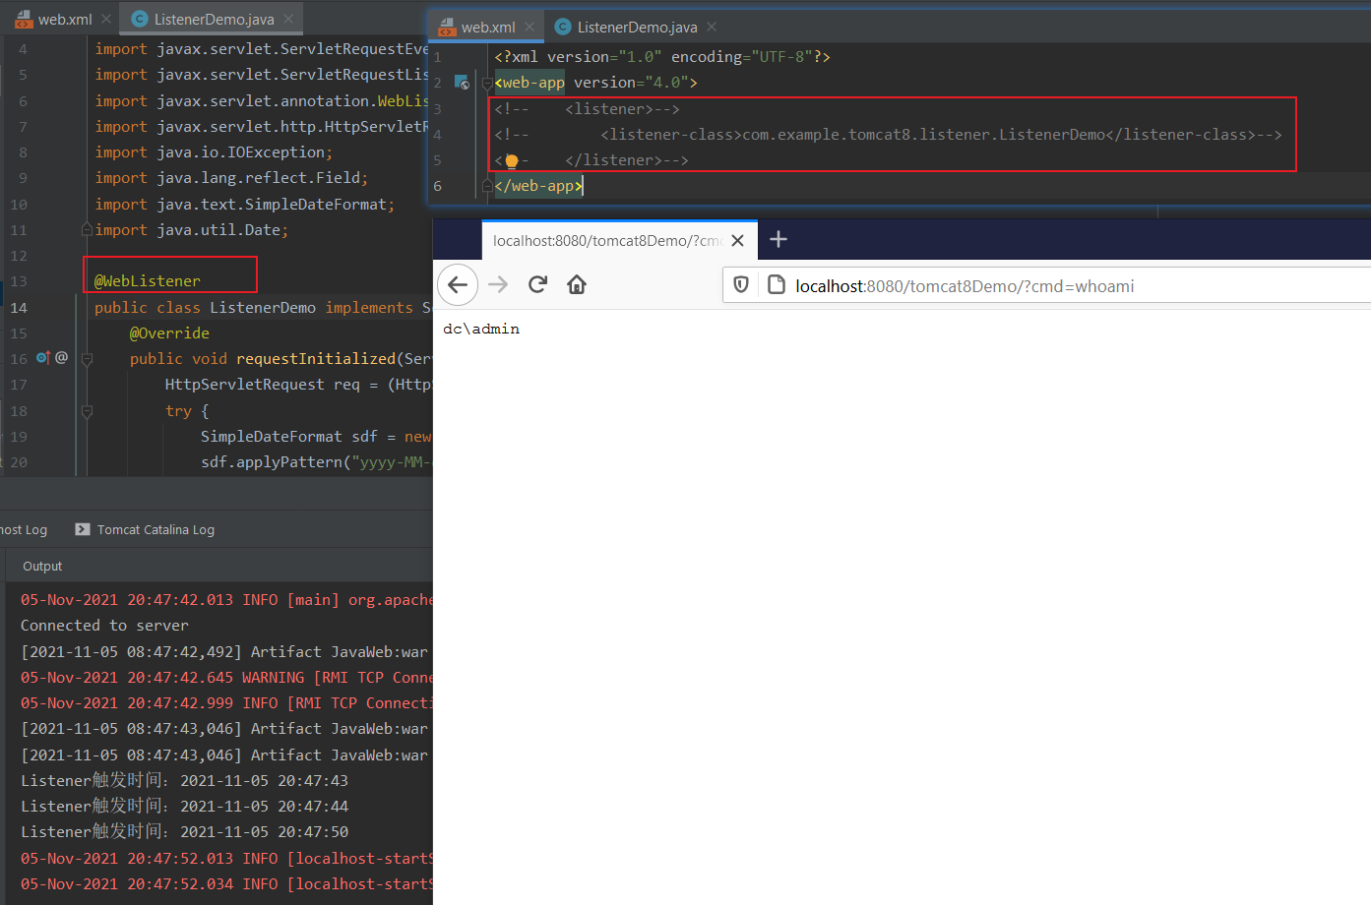This screenshot has width=1371, height=905.
Task: Focus the browser URL address bar
Action: point(1047,285)
